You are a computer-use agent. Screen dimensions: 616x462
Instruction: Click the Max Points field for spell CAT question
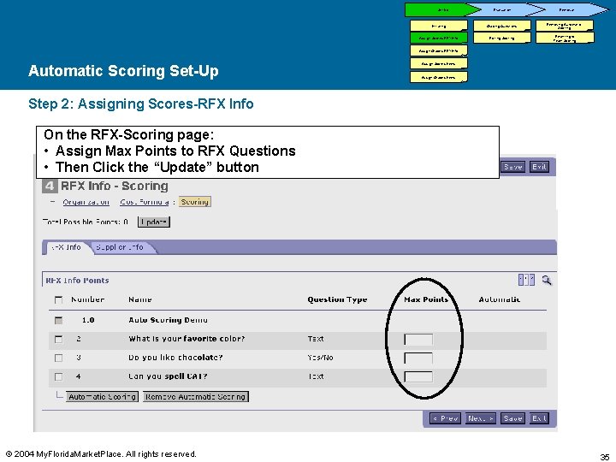tap(418, 377)
